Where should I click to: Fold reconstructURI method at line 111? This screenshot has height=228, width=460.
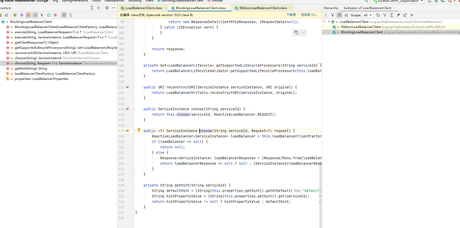tap(134, 87)
